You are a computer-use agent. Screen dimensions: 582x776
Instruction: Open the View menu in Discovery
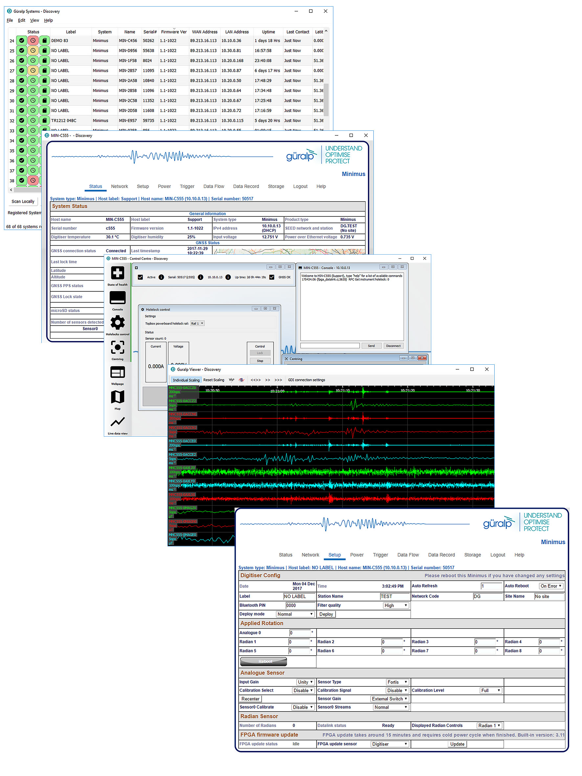pos(34,20)
